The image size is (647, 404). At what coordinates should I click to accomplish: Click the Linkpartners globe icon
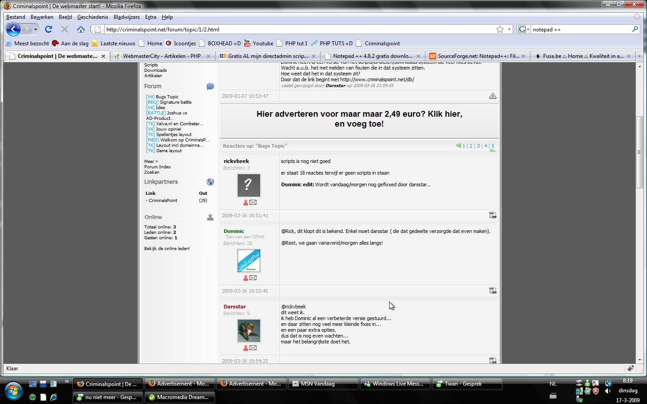[x=210, y=182]
